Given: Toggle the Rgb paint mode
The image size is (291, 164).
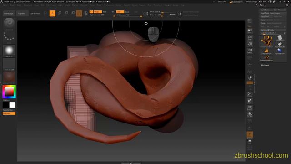Looking at the screenshot, I should 105,12.
